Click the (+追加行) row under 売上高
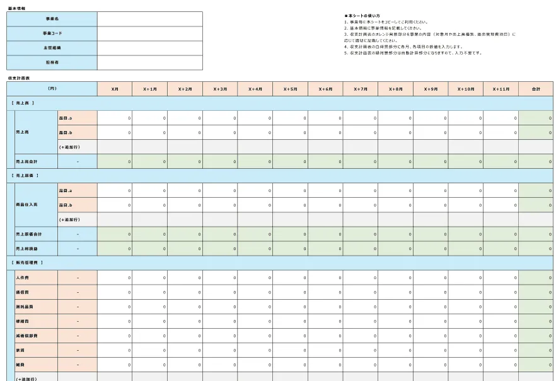The image size is (556, 381). (76, 148)
